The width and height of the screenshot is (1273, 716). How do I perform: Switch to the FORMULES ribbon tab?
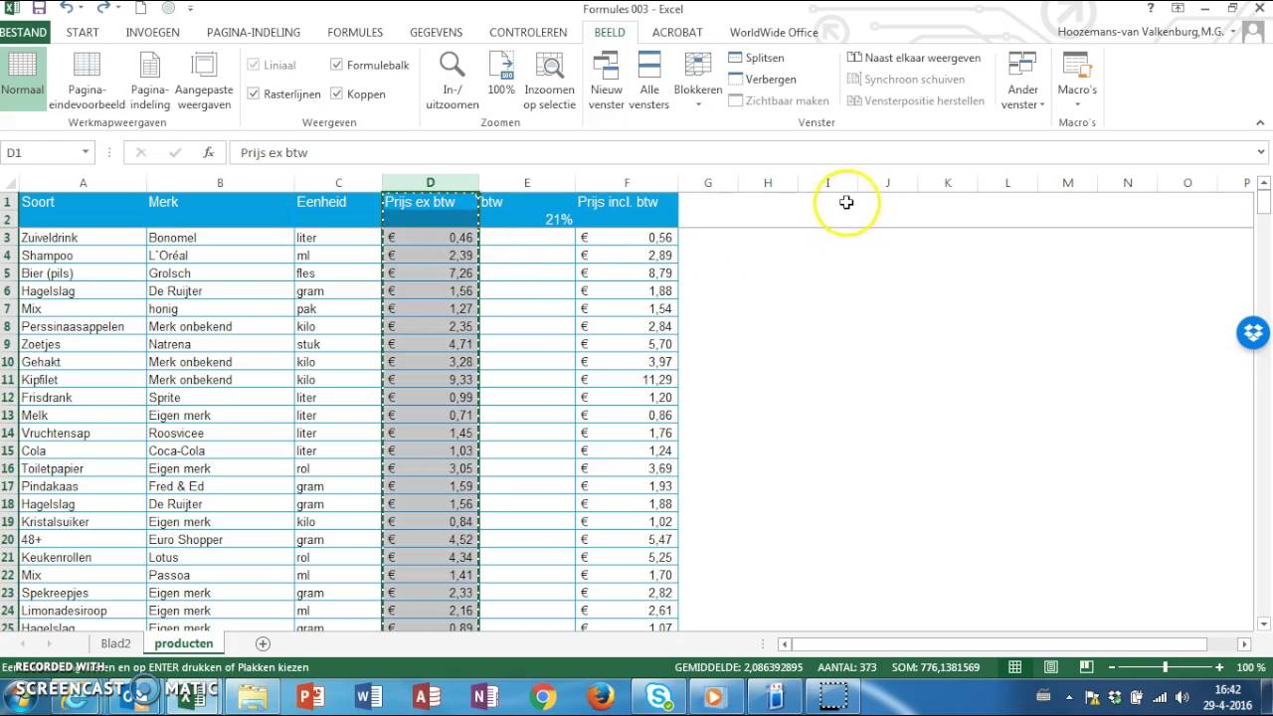tap(355, 32)
